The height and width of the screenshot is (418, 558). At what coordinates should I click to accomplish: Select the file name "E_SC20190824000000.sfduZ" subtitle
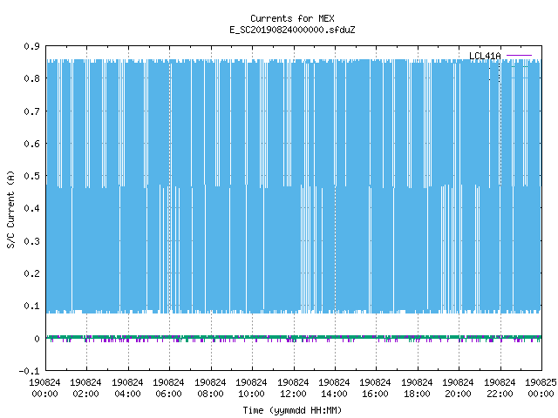292,30
